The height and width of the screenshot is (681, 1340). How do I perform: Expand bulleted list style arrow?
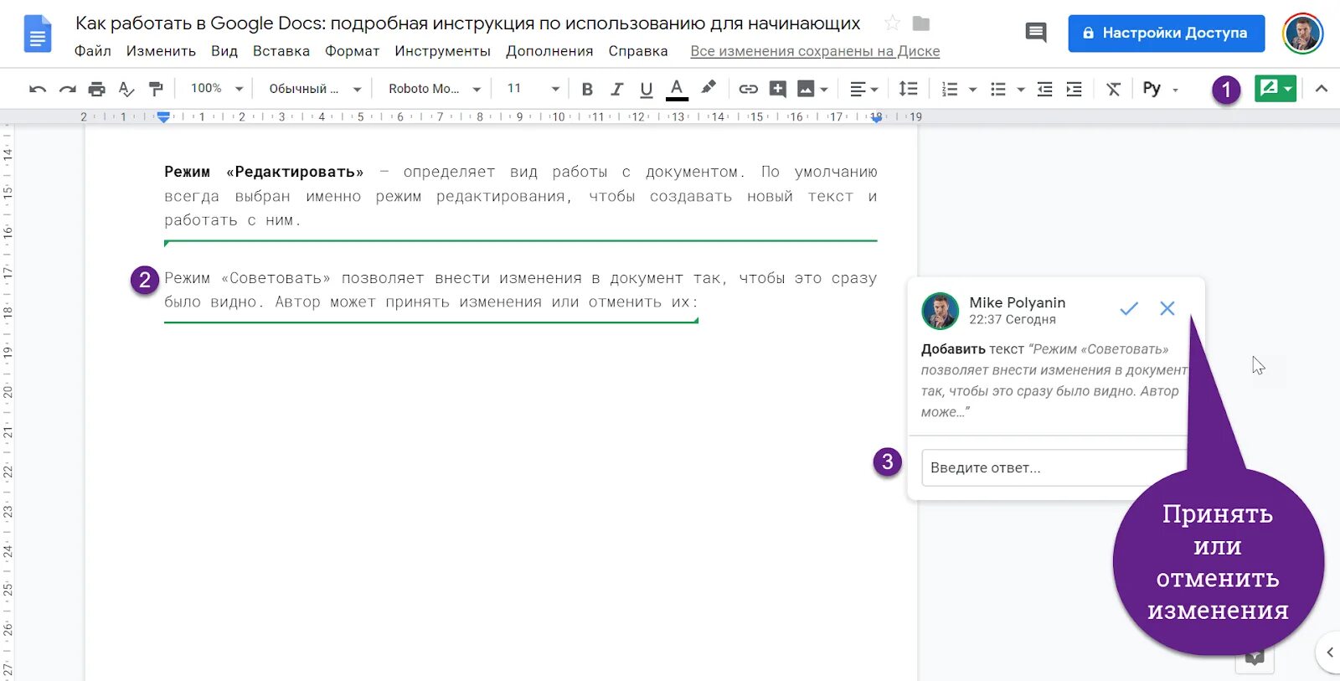click(x=1020, y=89)
